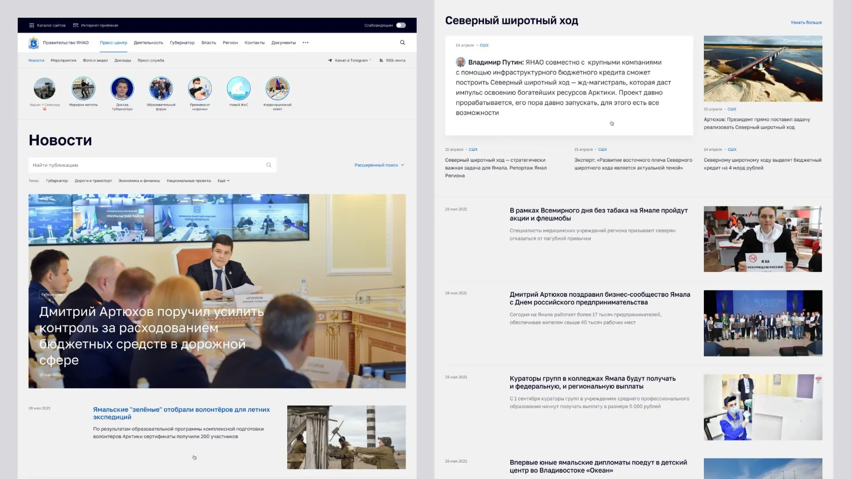Open Кураторы групп в колледжах Ямала headline

pos(593,382)
